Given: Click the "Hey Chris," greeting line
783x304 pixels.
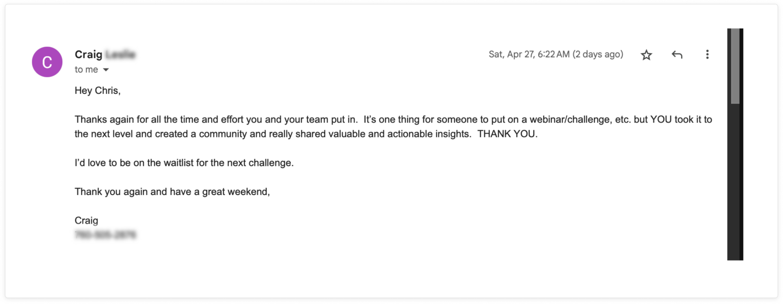Looking at the screenshot, I should tap(97, 90).
